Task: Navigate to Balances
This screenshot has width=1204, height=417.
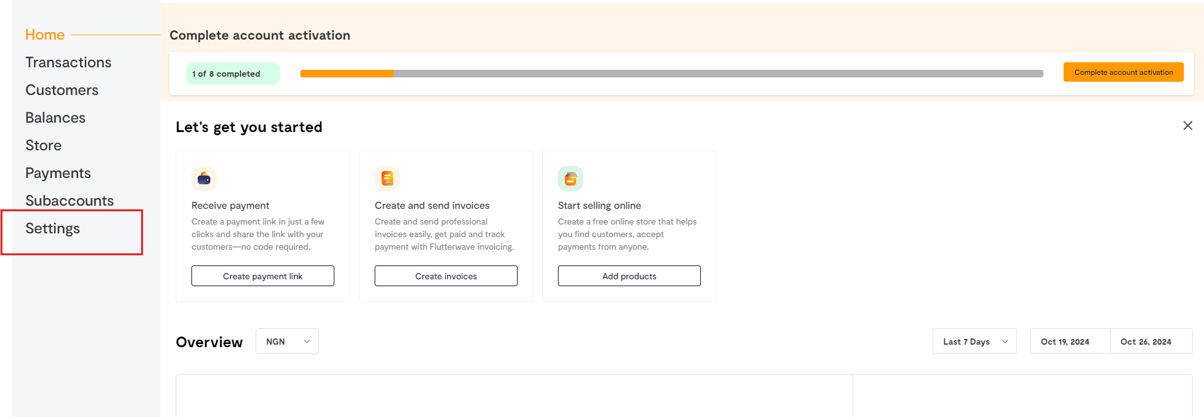Action: pos(55,118)
